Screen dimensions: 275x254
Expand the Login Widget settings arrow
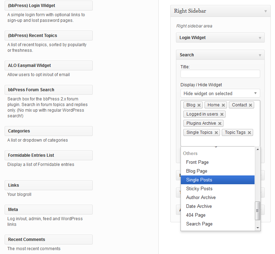click(260, 38)
